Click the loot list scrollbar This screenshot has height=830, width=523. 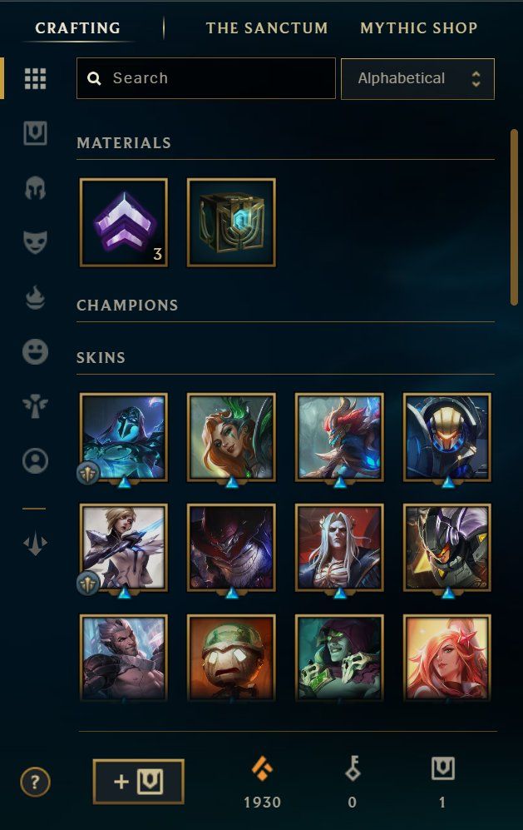pyautogui.click(x=514, y=217)
